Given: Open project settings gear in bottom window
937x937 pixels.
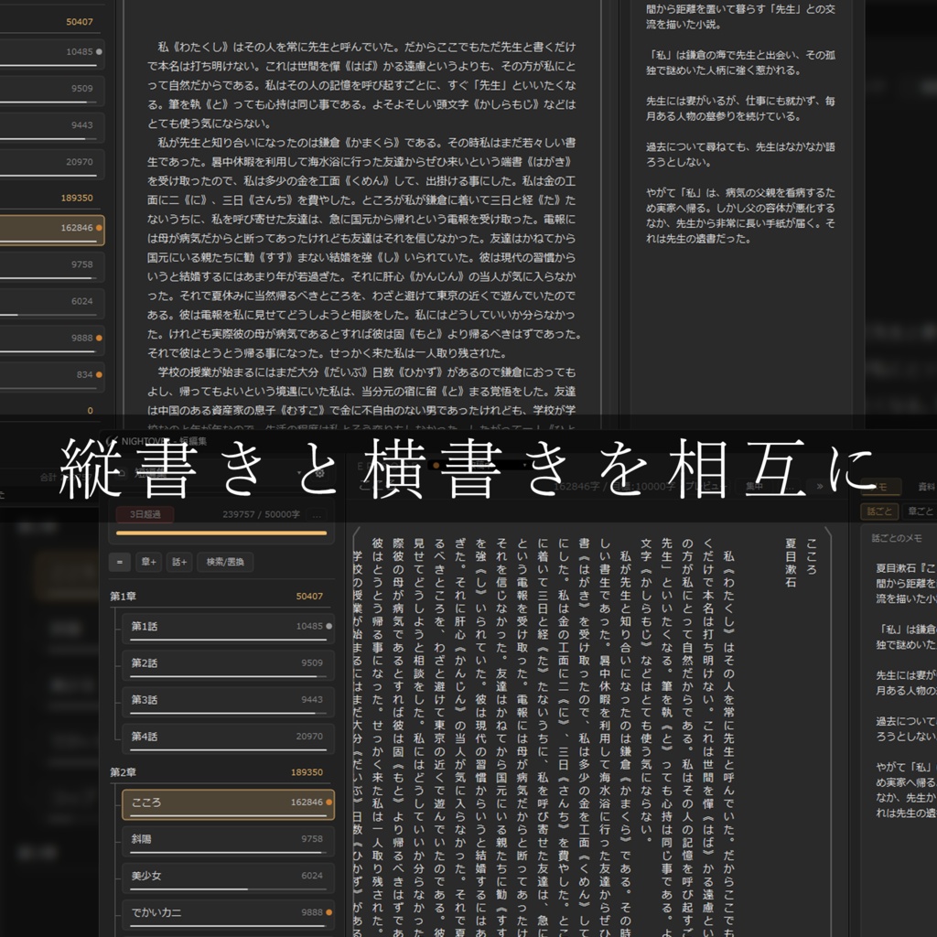Looking at the screenshot, I should click(x=319, y=473).
